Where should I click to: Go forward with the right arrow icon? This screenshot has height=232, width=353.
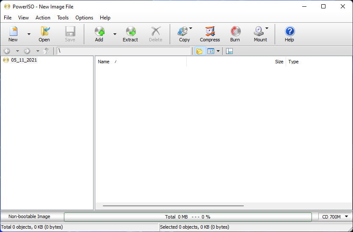27,51
